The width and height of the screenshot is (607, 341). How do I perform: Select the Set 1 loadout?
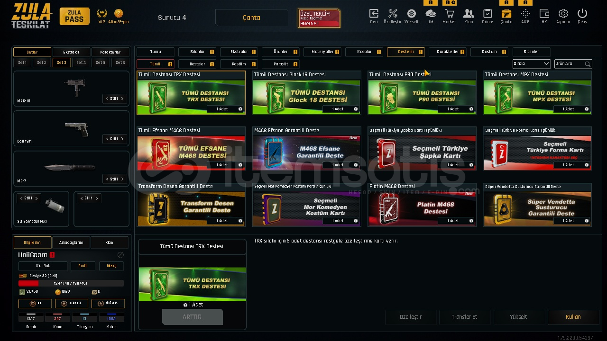(22, 63)
